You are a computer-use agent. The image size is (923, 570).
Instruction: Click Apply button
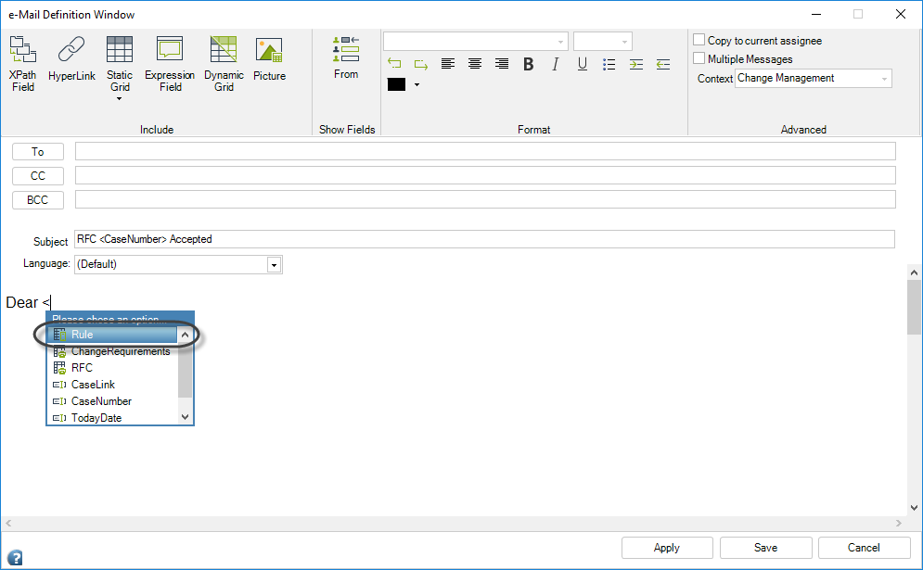tap(667, 548)
